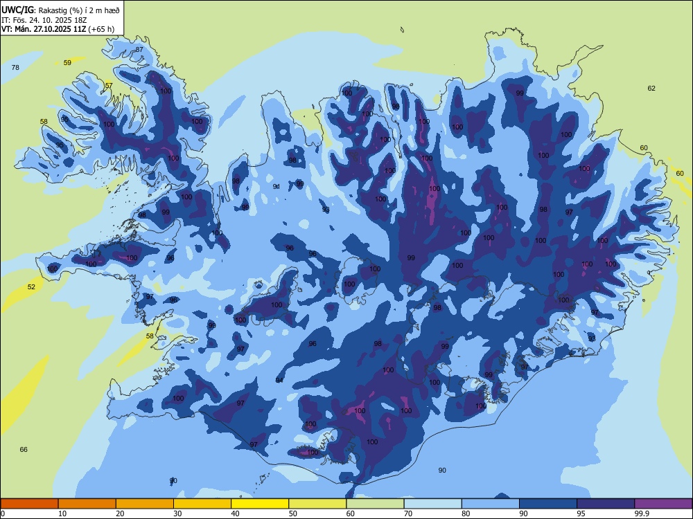The height and width of the screenshot is (519, 693).
Task: Select the 30–40 golden legend swatch
Action: (x=202, y=504)
